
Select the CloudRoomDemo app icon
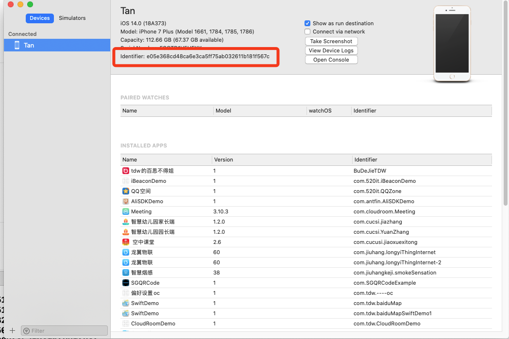click(x=123, y=323)
